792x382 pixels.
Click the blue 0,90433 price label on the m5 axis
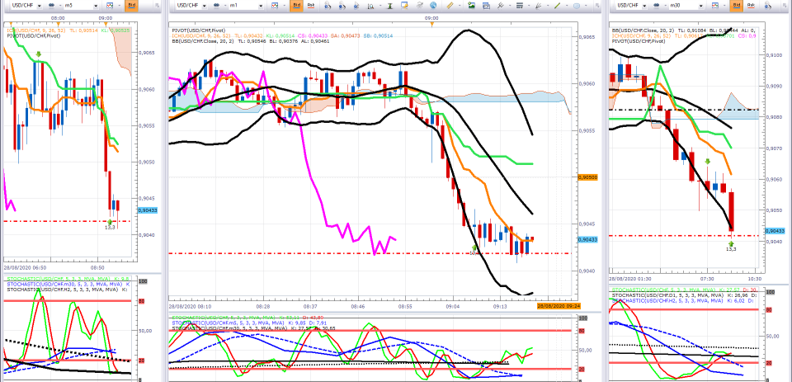[x=148, y=210]
